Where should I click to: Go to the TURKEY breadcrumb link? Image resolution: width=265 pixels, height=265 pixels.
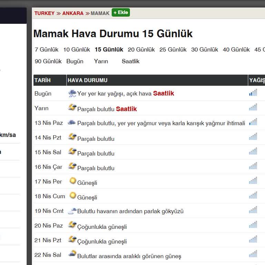(44, 13)
